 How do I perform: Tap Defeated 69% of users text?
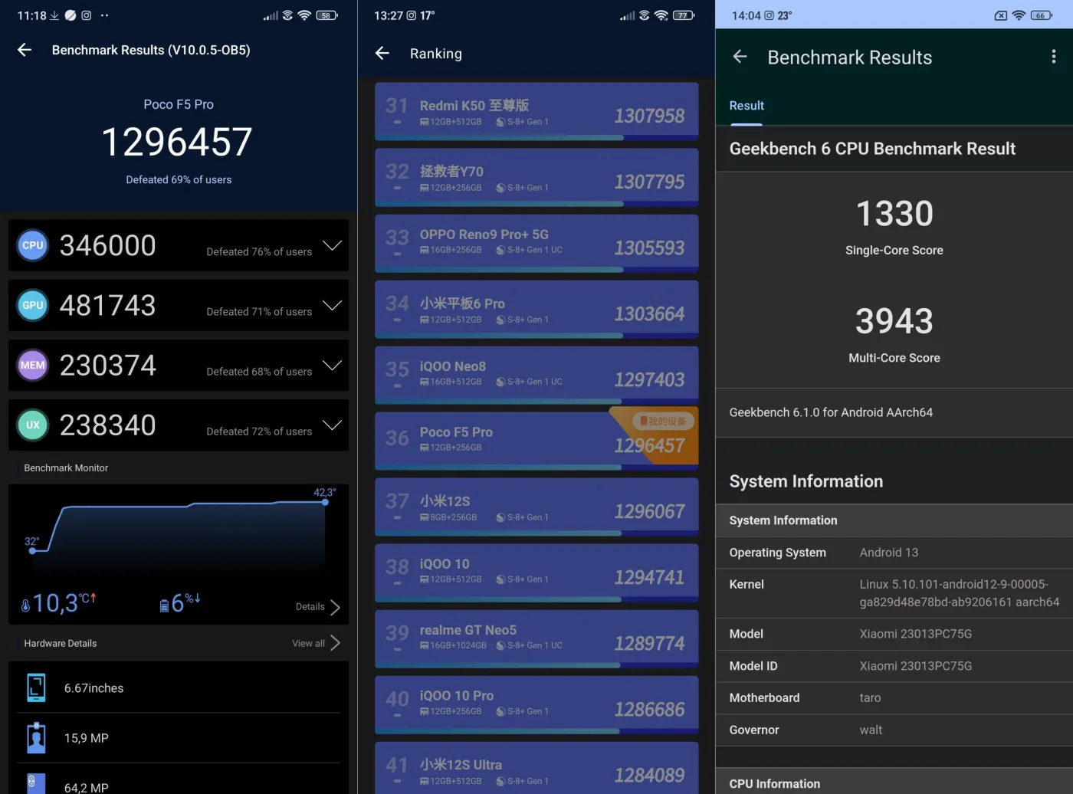(x=179, y=179)
